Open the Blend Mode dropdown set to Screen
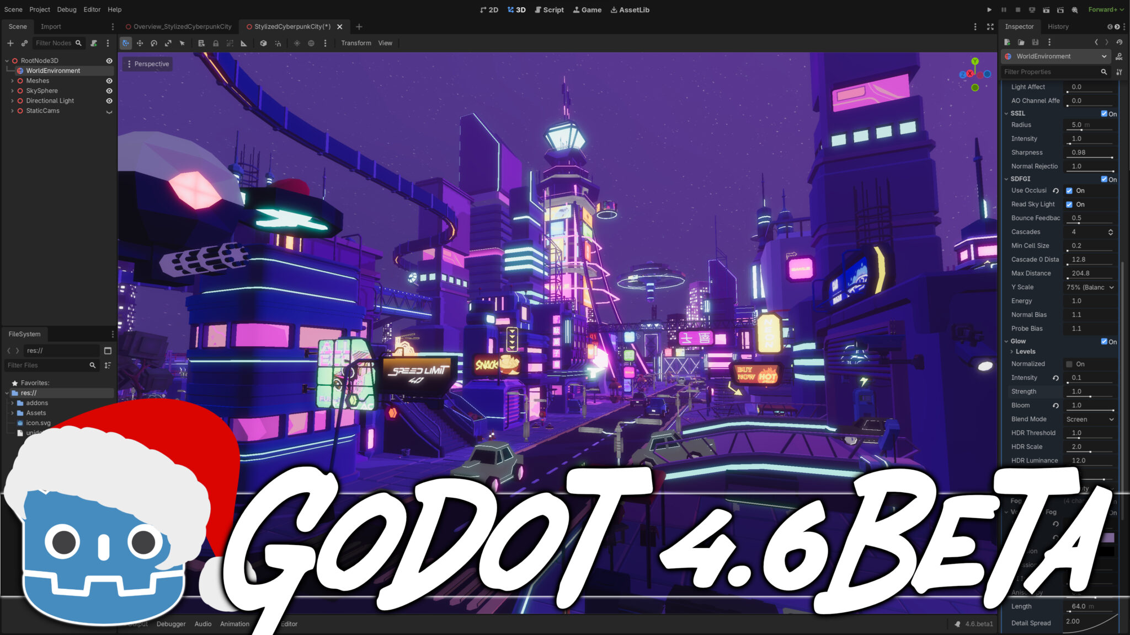Image resolution: width=1130 pixels, height=635 pixels. 1089,419
